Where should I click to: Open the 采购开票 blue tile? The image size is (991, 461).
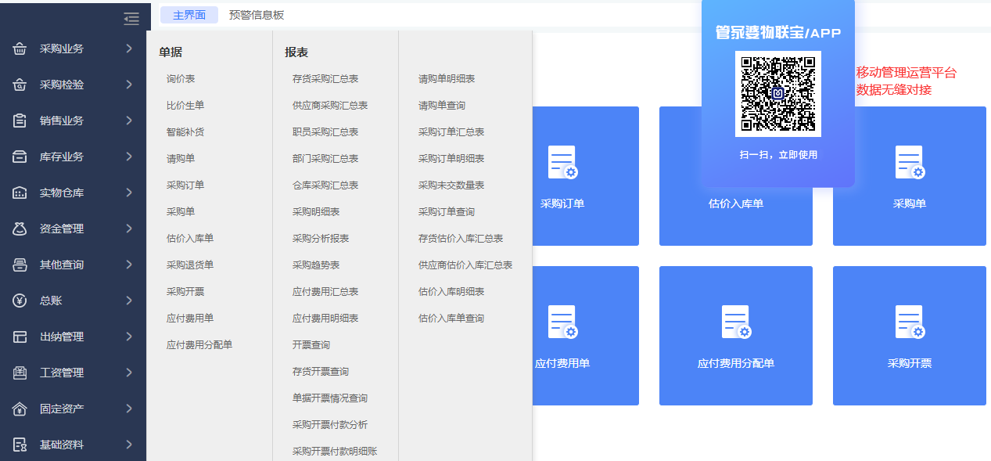click(x=909, y=336)
